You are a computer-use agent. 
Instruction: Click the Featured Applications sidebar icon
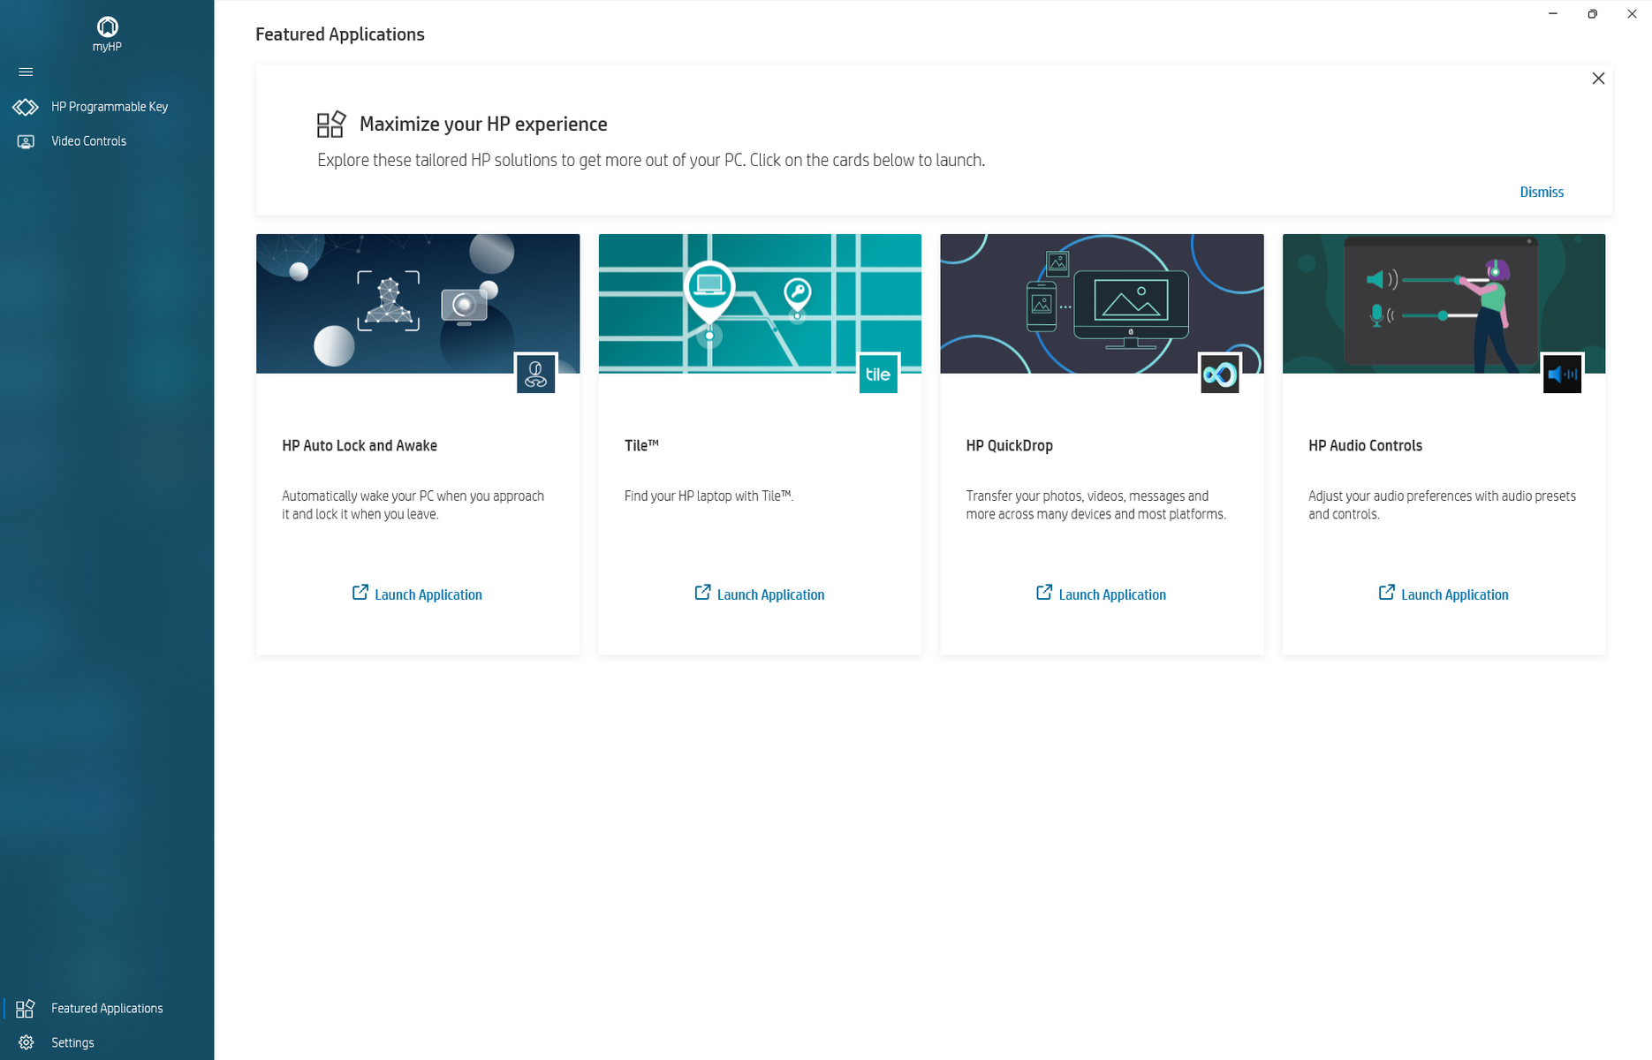[26, 1008]
